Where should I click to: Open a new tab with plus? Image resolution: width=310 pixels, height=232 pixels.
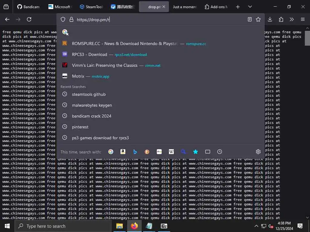[238, 7]
